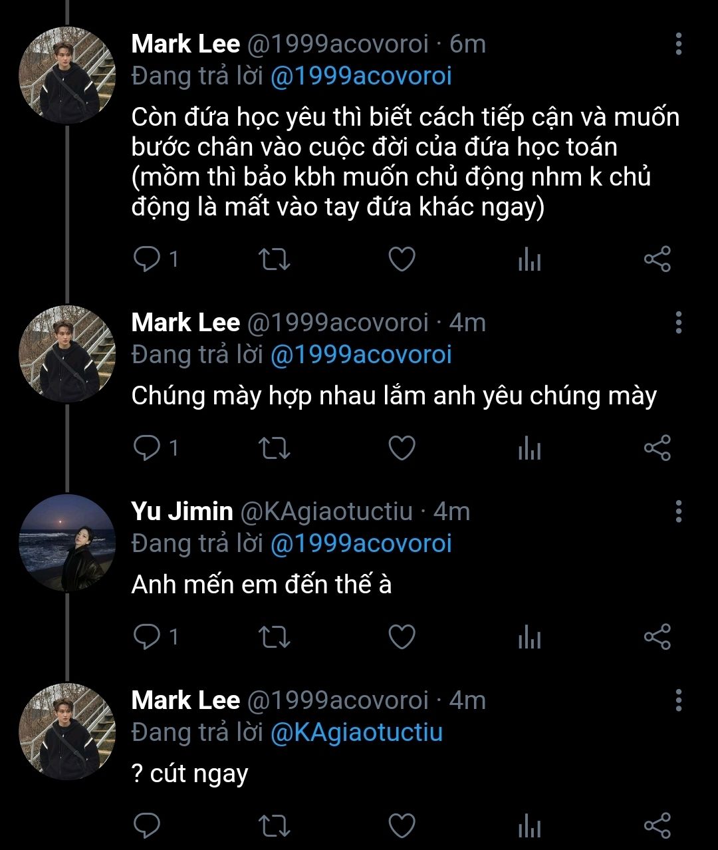
Task: View analytics for "? cút ngay" tweet
Action: [x=529, y=826]
